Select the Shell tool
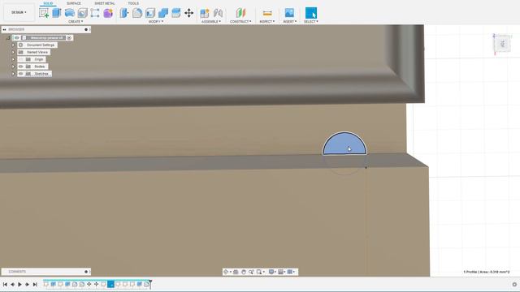 tap(149, 13)
